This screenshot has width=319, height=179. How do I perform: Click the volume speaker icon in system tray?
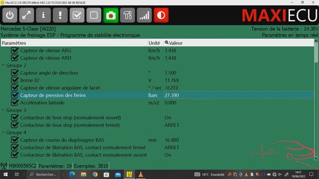tap(280, 175)
